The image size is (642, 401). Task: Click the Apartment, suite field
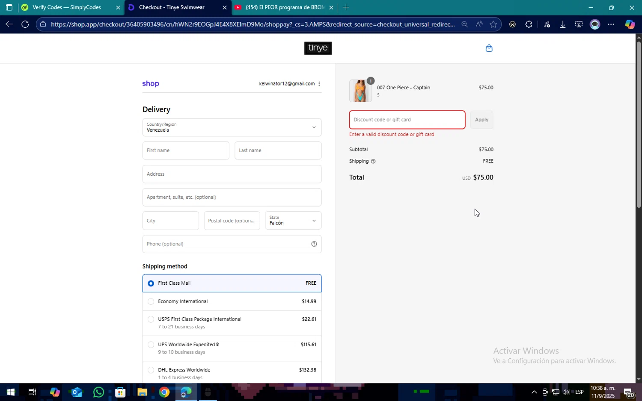232,197
